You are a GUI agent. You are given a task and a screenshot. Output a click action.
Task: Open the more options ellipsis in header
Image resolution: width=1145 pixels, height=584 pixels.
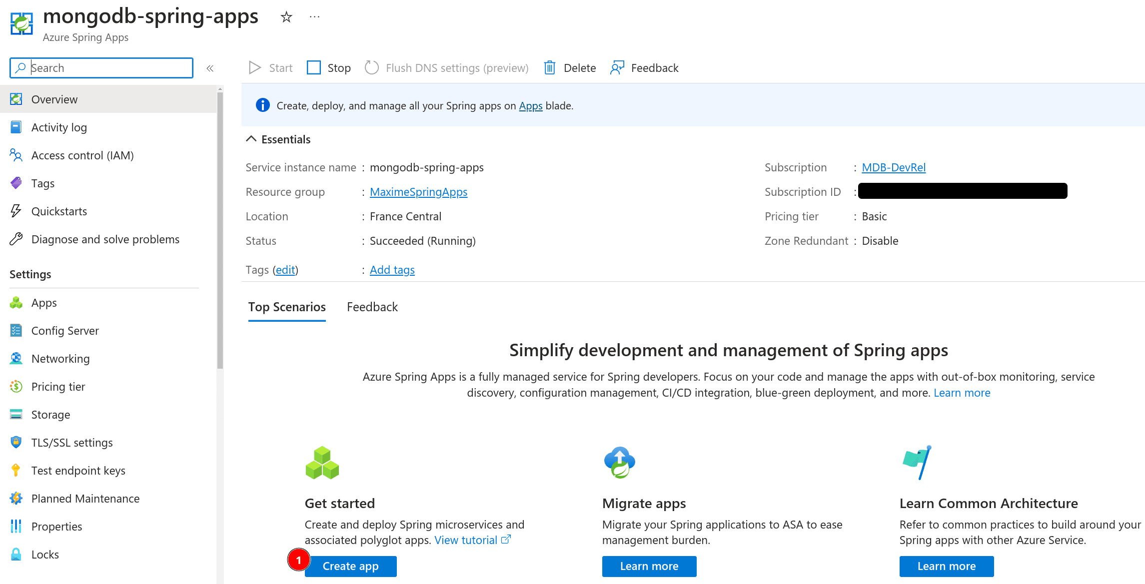pyautogui.click(x=314, y=17)
